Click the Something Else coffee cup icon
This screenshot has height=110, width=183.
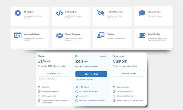(x=142, y=35)
